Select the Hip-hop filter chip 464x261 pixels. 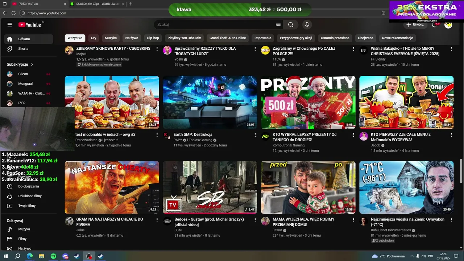153,38
